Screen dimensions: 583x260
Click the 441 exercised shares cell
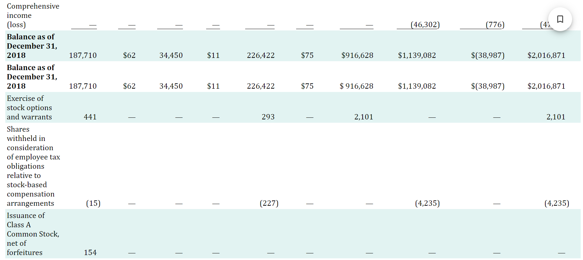pyautogui.click(x=90, y=117)
